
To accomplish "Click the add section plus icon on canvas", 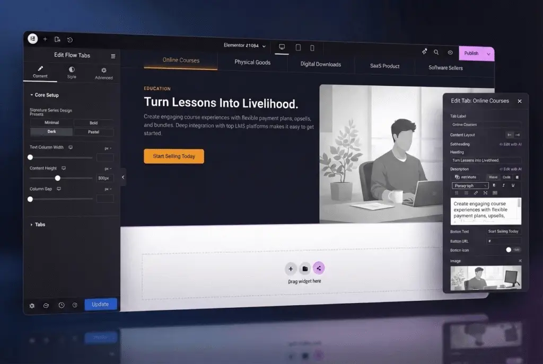I will (291, 269).
